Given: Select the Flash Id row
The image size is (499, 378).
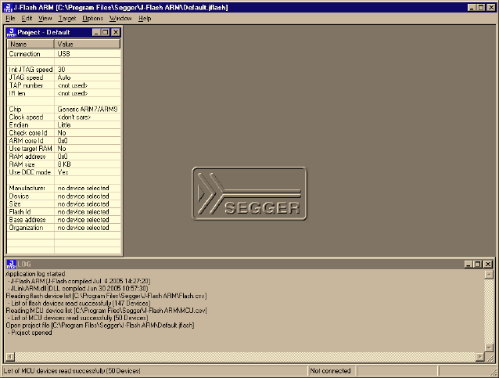Looking at the screenshot, I should pos(64,212).
